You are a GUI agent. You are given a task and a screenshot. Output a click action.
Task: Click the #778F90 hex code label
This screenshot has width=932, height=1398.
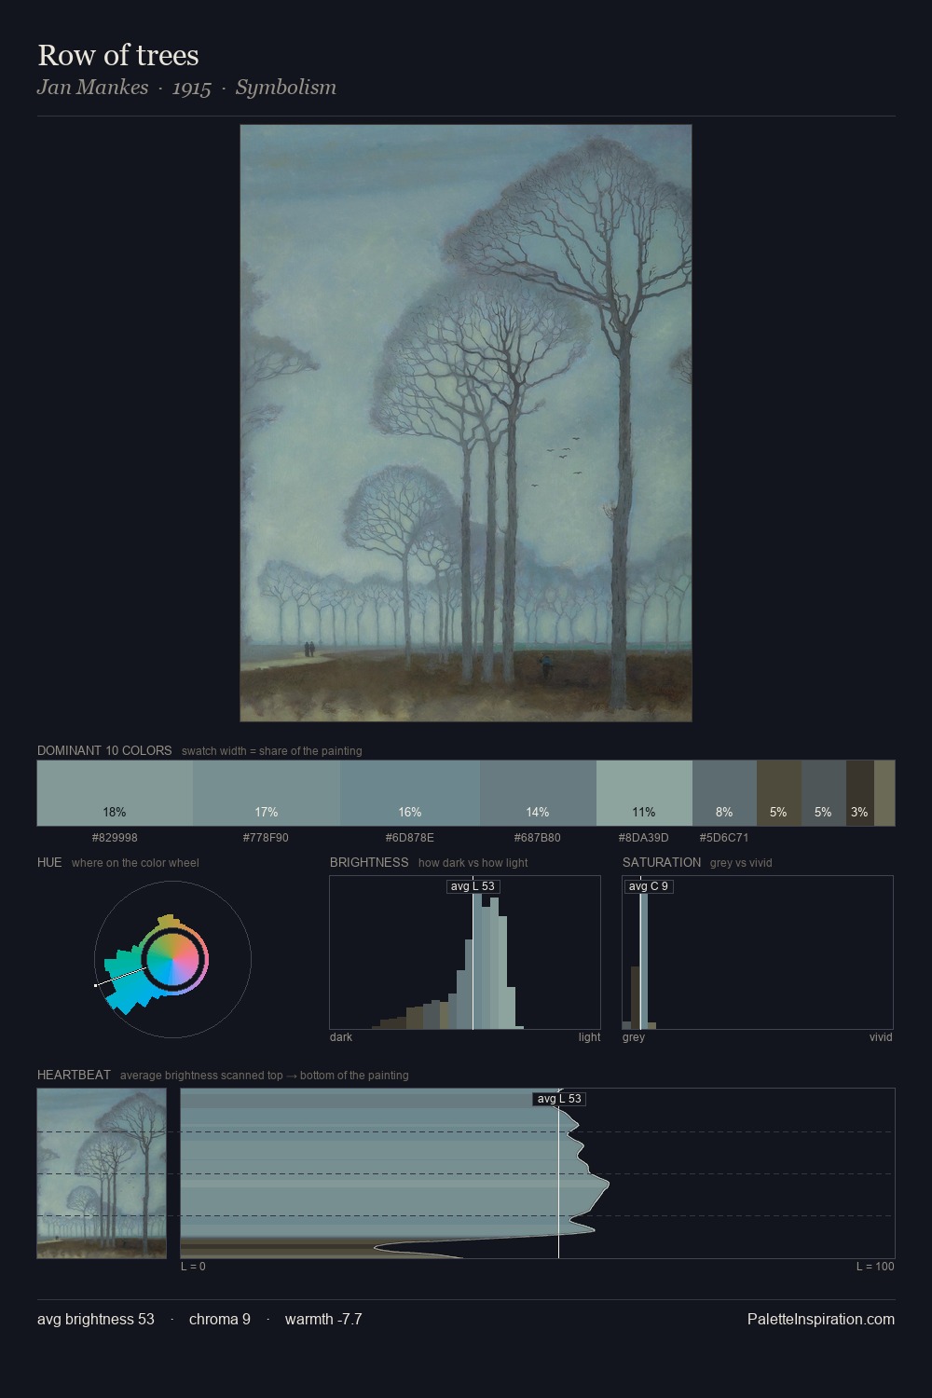click(267, 838)
